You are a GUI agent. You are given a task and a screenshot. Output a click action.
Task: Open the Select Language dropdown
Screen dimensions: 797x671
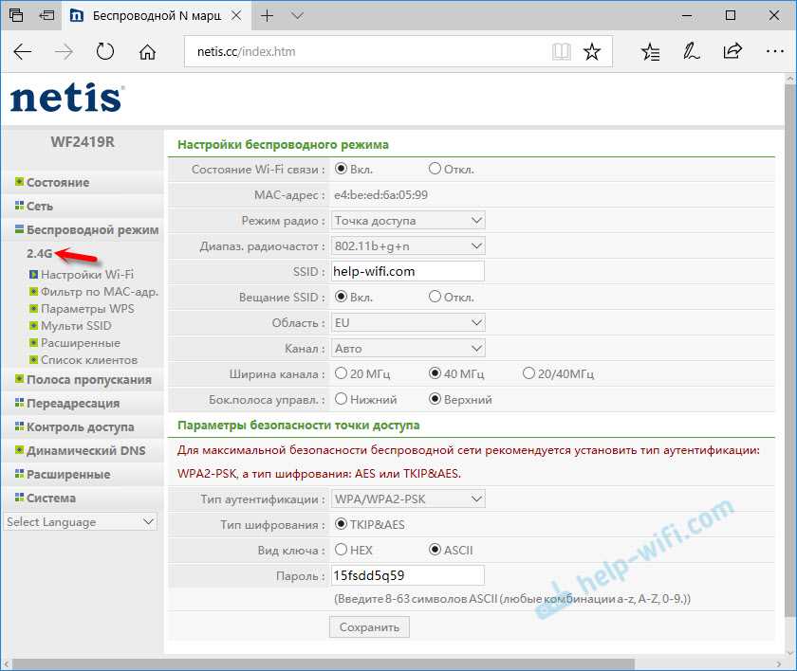[81, 522]
